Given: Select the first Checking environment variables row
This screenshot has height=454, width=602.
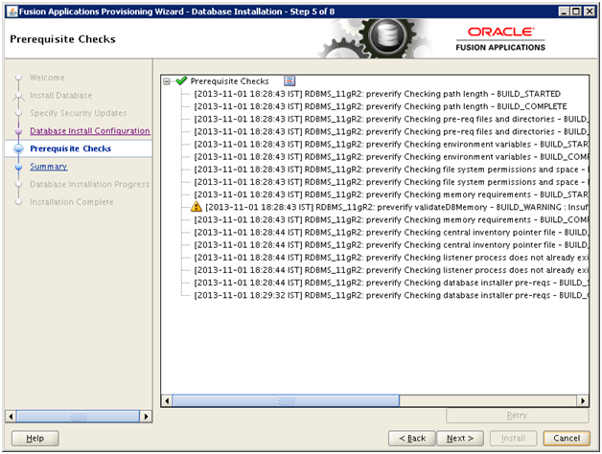Looking at the screenshot, I should pyautogui.click(x=391, y=145).
